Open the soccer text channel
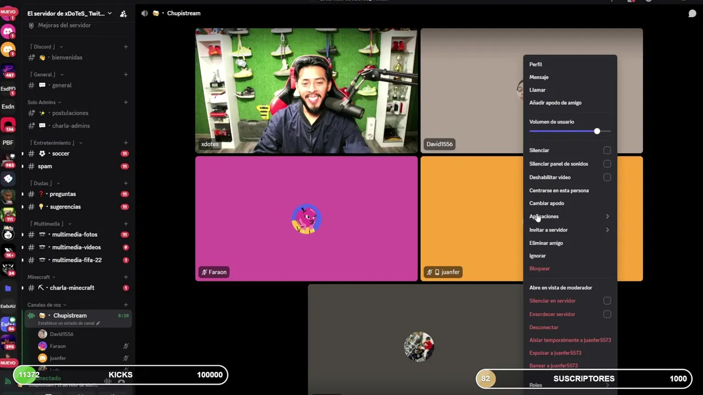Image resolution: width=703 pixels, height=395 pixels. tap(77, 154)
